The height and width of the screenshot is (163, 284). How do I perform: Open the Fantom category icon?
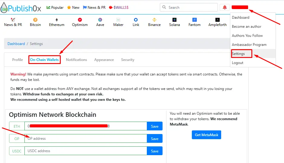pyautogui.click(x=194, y=20)
